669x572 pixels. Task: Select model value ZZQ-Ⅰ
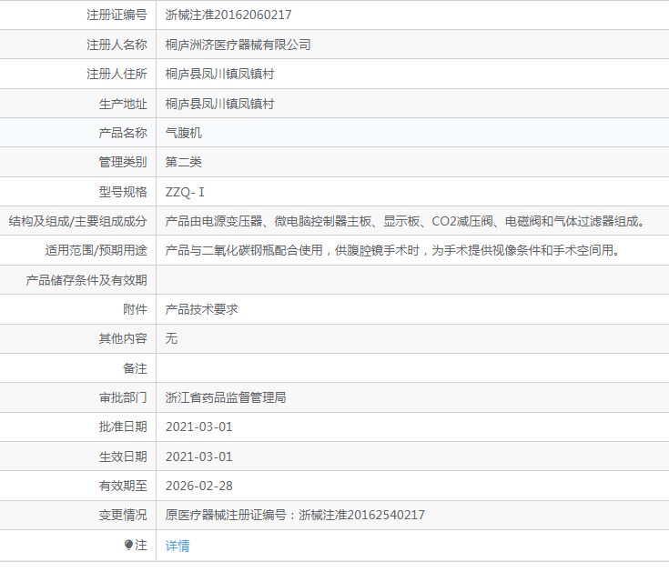(x=185, y=192)
